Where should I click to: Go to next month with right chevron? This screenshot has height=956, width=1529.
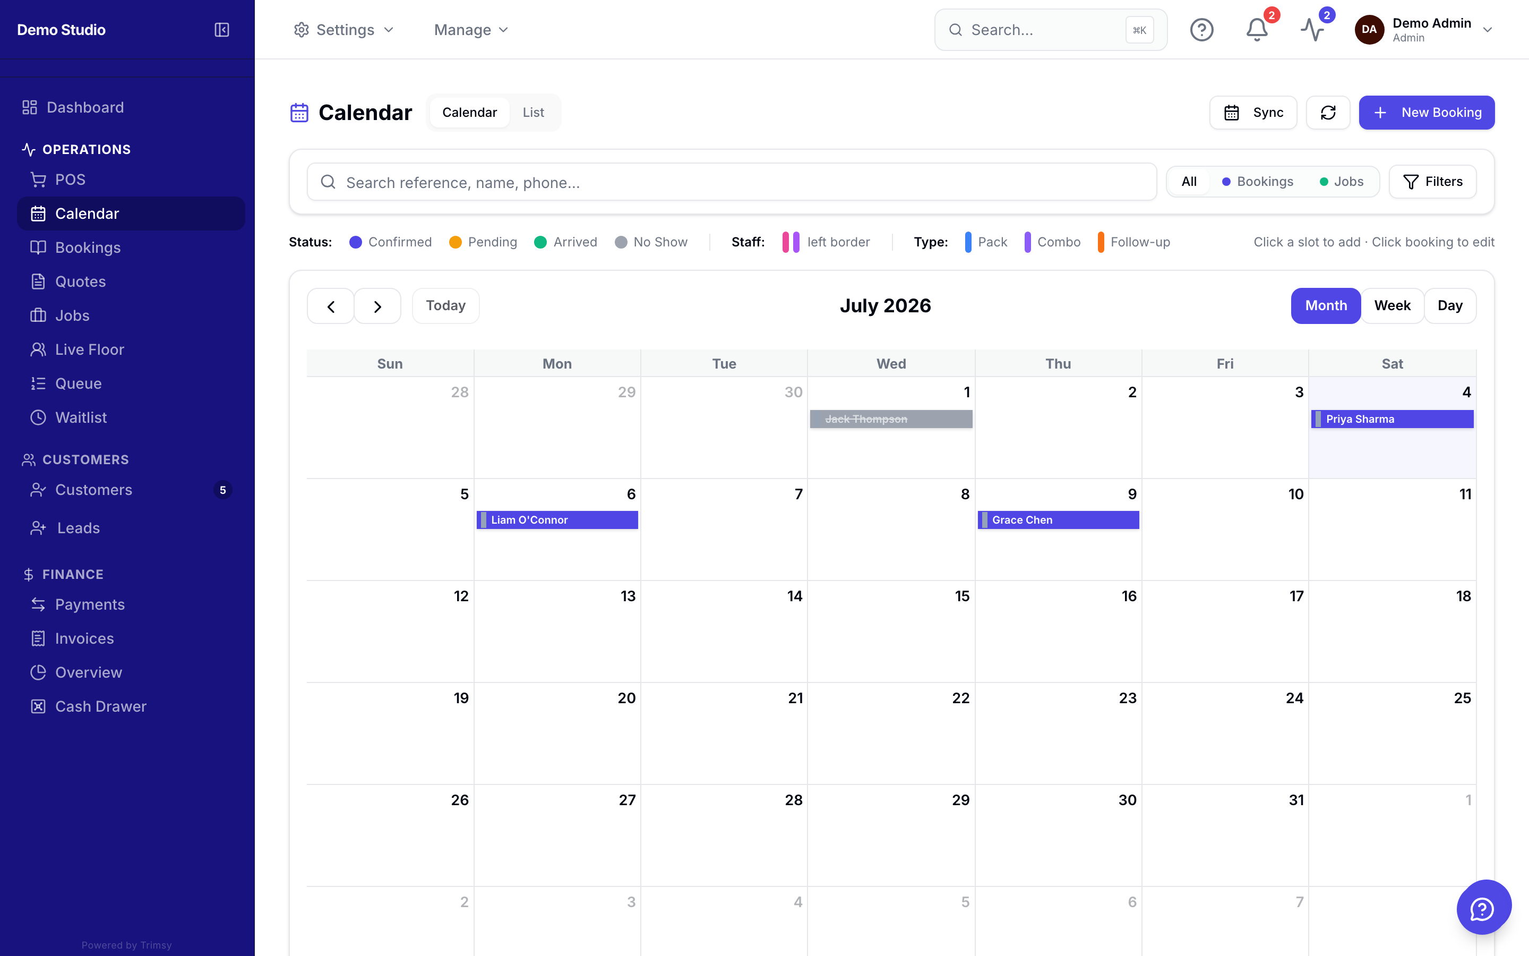click(x=377, y=306)
